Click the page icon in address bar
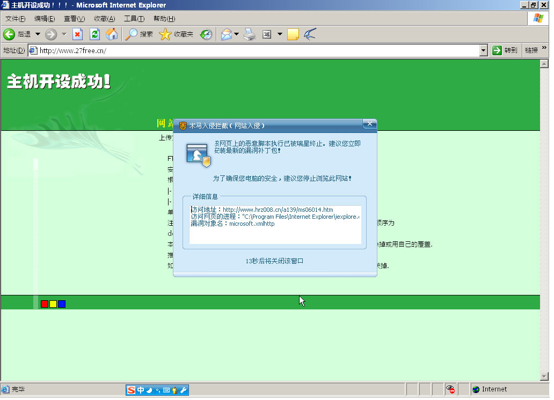 pyautogui.click(x=33, y=50)
